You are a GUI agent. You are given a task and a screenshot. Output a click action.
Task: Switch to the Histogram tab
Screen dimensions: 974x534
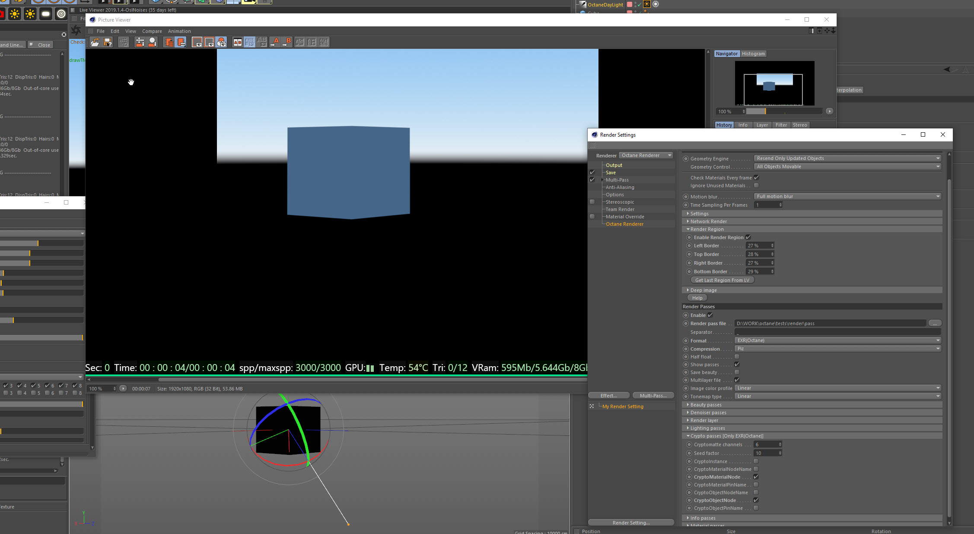tap(753, 54)
